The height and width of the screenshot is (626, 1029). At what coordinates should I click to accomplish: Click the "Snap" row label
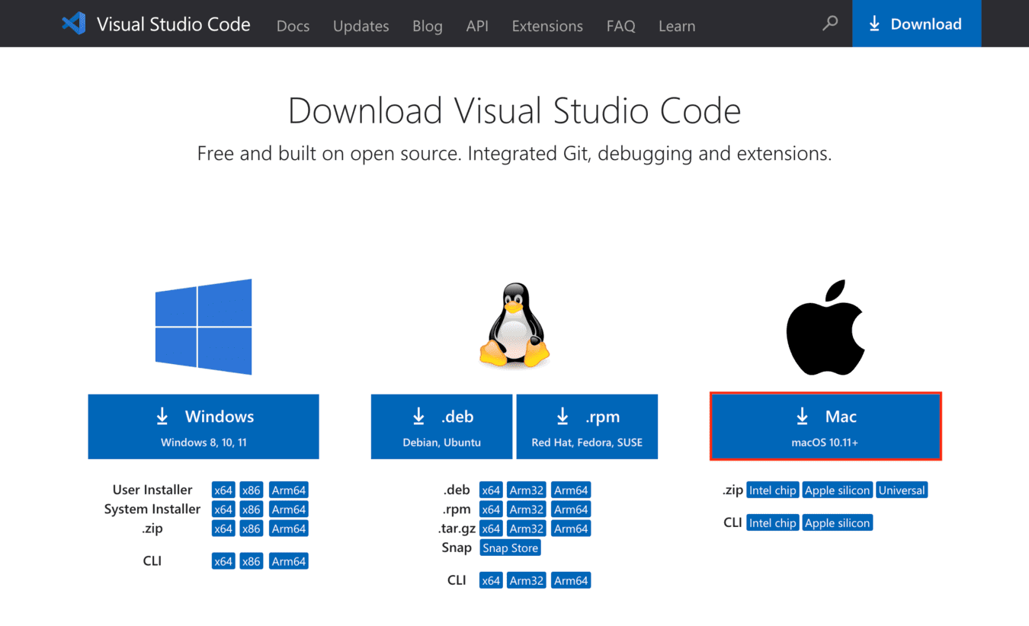[x=457, y=548]
